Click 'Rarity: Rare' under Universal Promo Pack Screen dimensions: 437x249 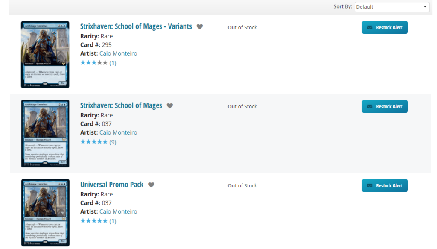96,194
